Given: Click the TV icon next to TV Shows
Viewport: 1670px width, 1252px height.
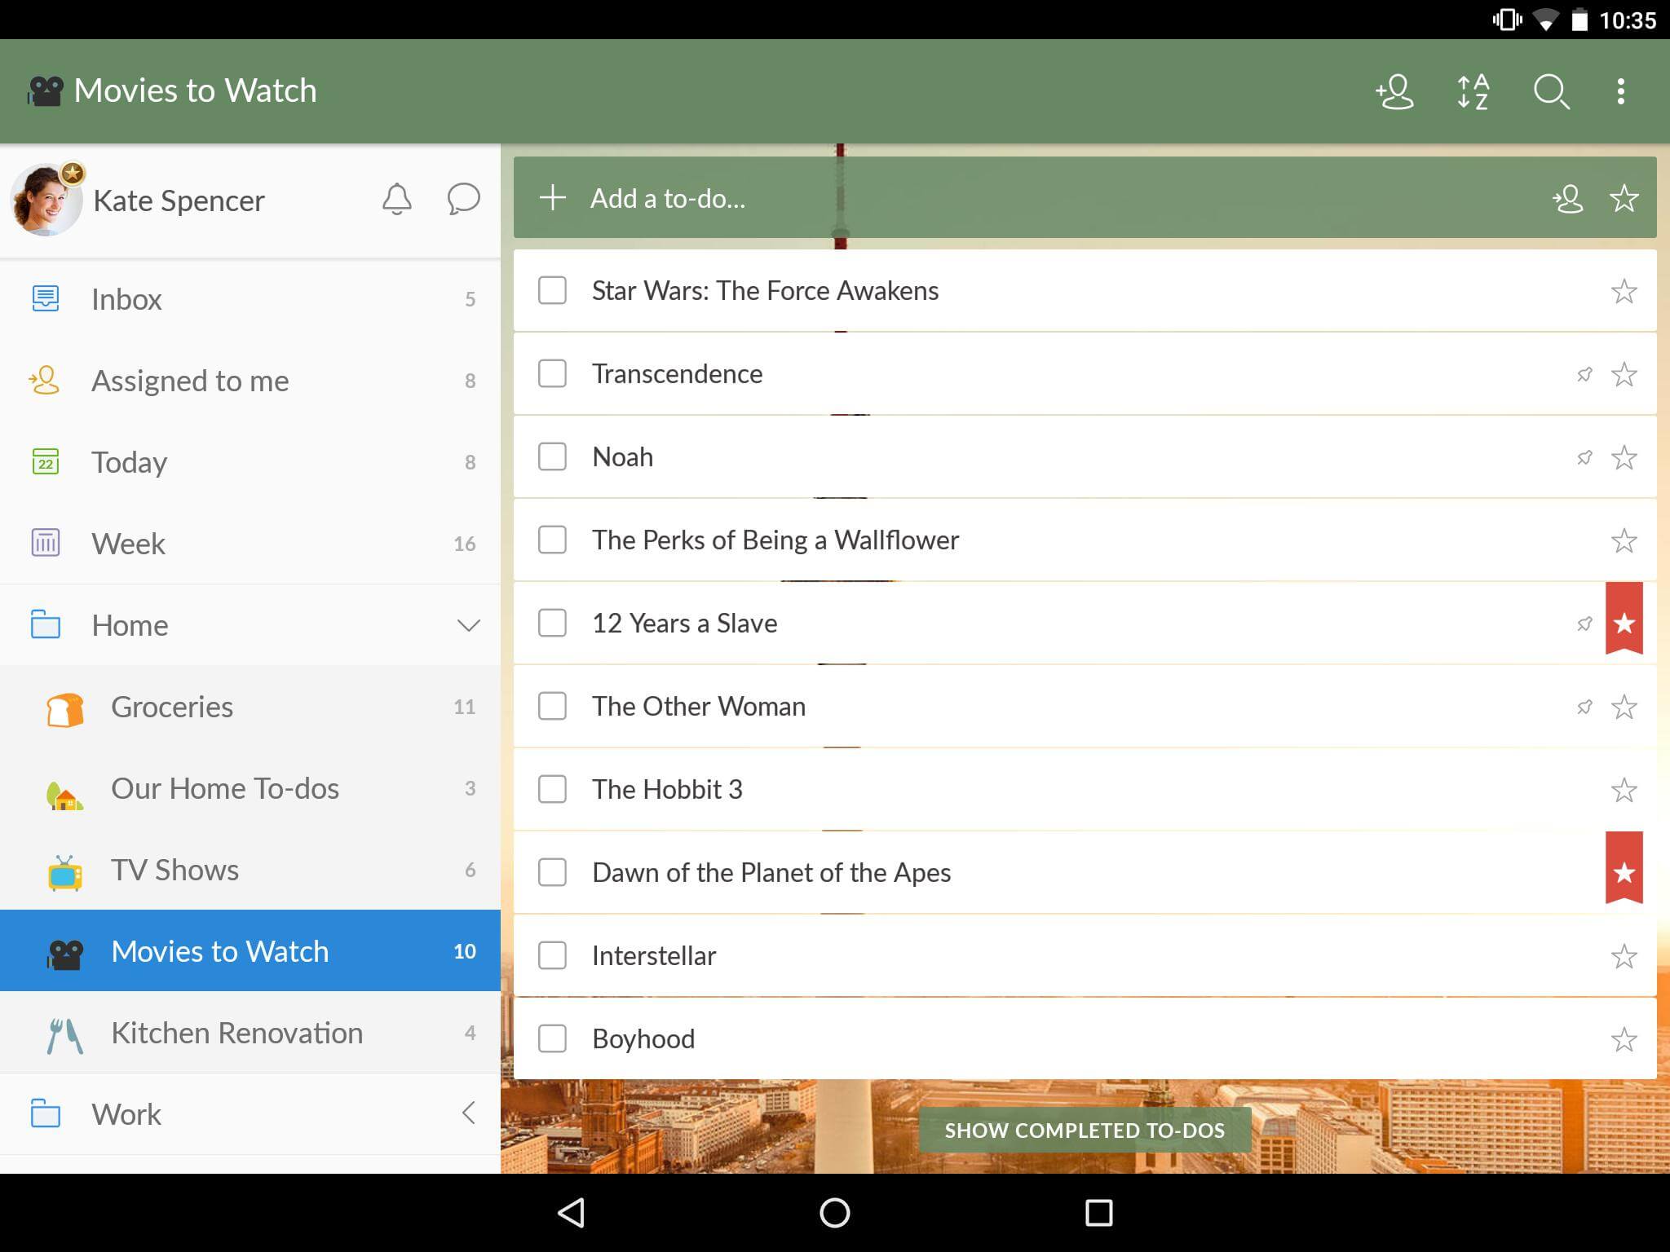Looking at the screenshot, I should point(66,869).
